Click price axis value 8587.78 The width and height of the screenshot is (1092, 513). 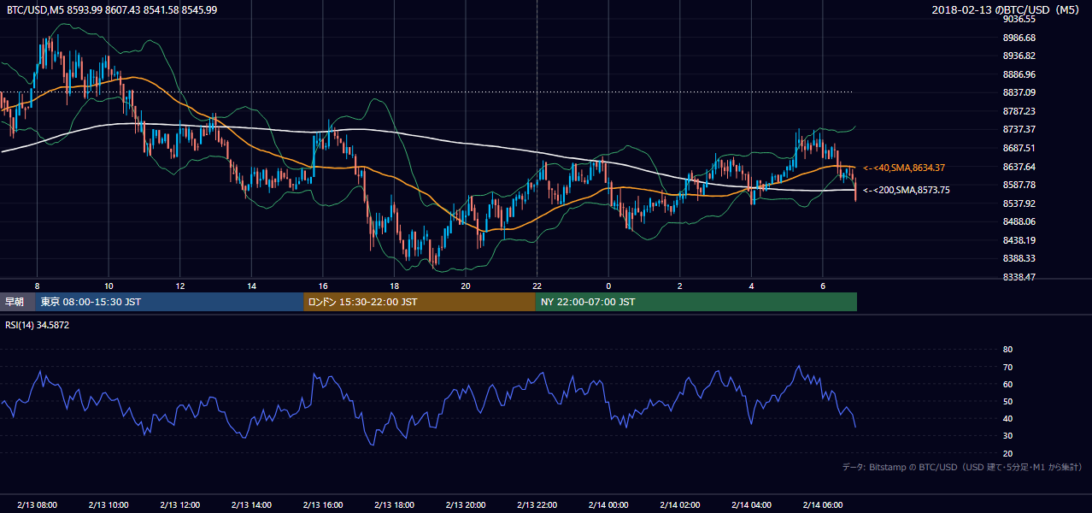pos(1019,185)
